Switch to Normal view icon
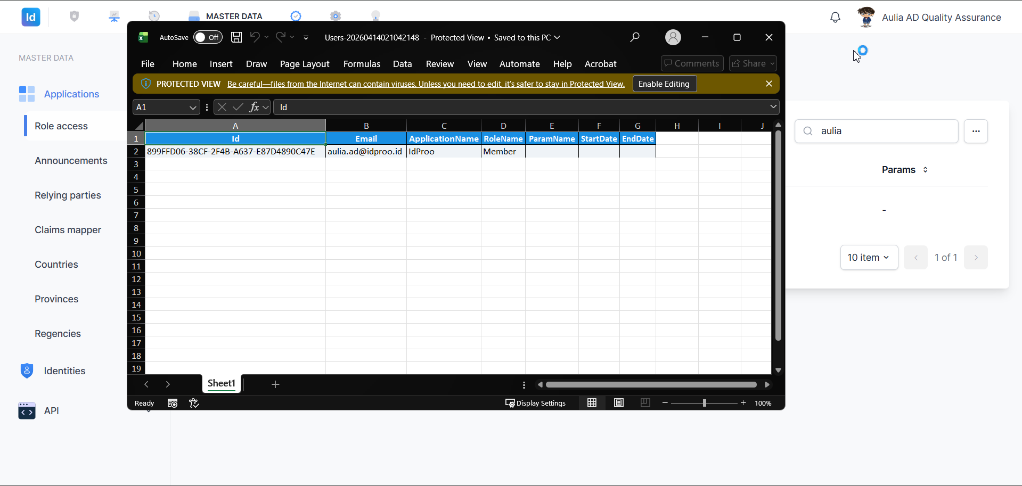This screenshot has height=486, width=1022. [x=592, y=403]
